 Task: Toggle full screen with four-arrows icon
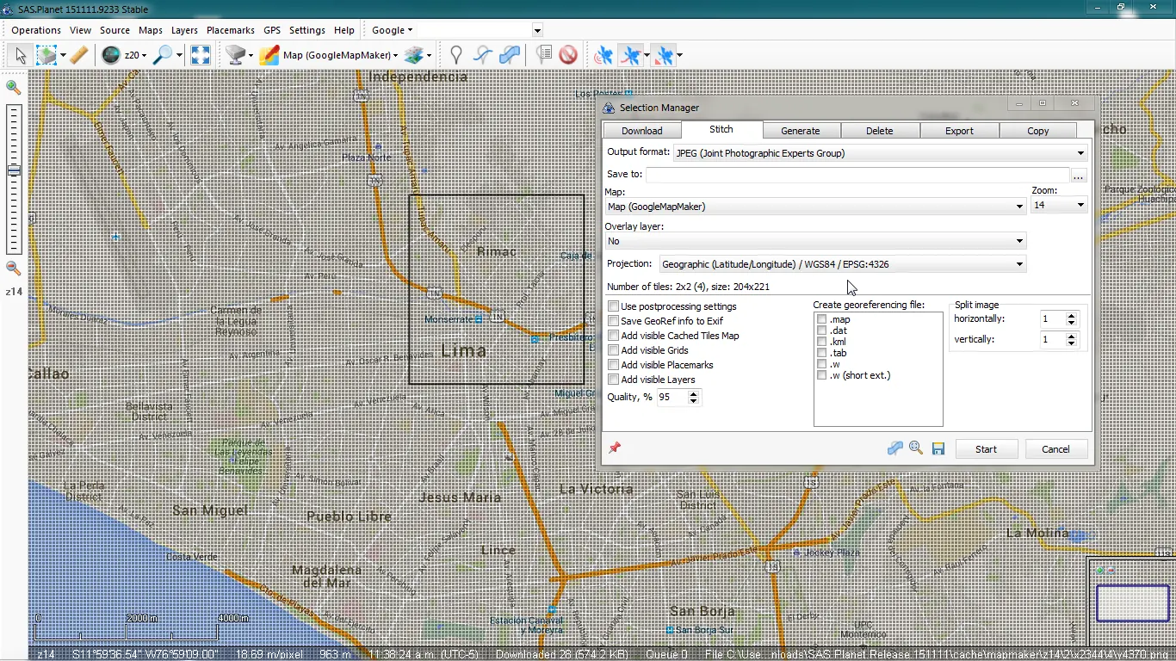201,55
